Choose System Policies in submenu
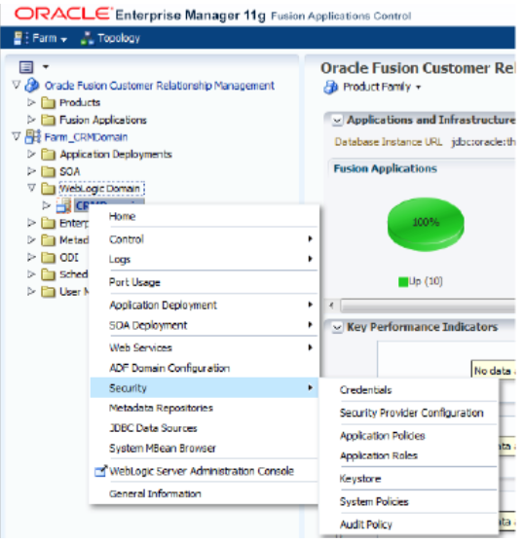This screenshot has width=524, height=543. 409,502
